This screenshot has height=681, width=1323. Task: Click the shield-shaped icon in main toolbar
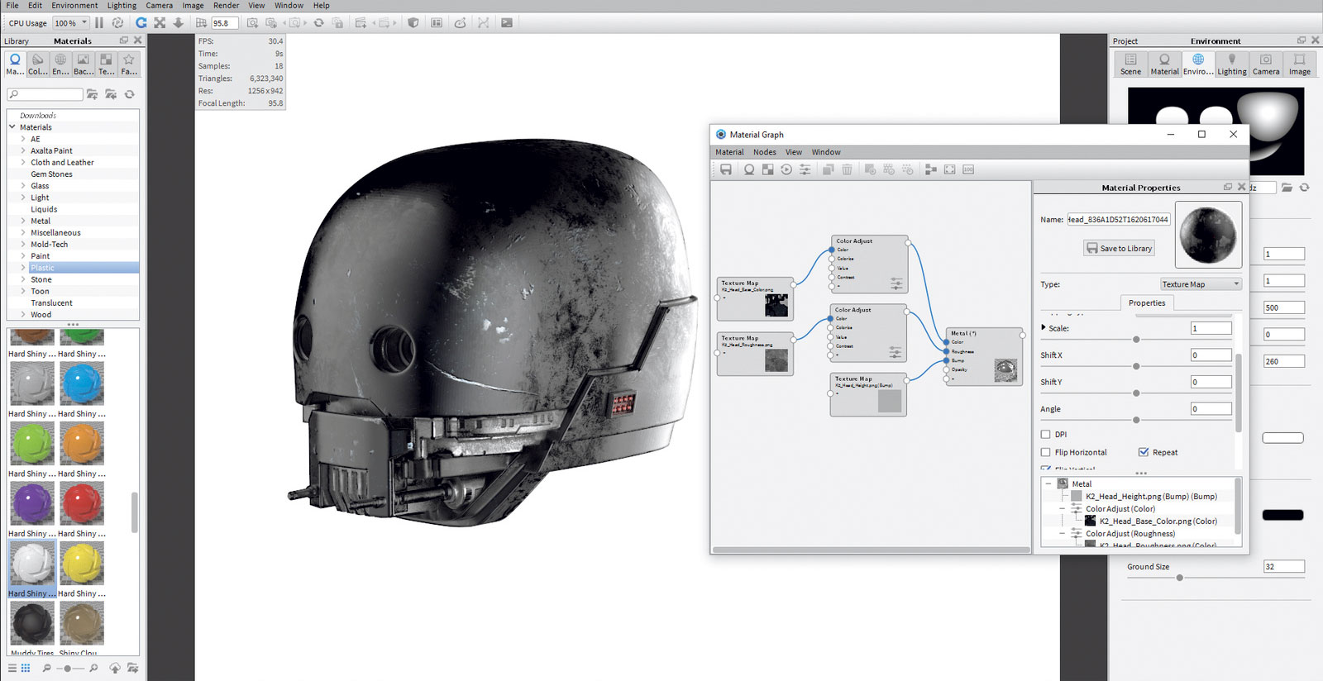413,23
